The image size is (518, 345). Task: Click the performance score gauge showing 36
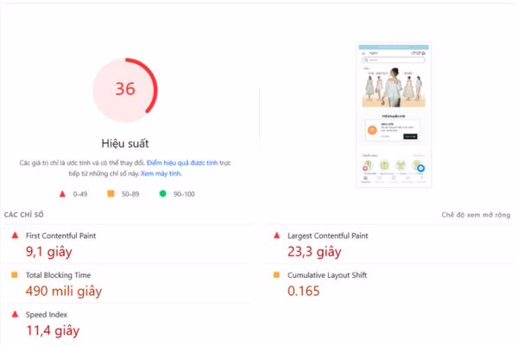(x=125, y=90)
